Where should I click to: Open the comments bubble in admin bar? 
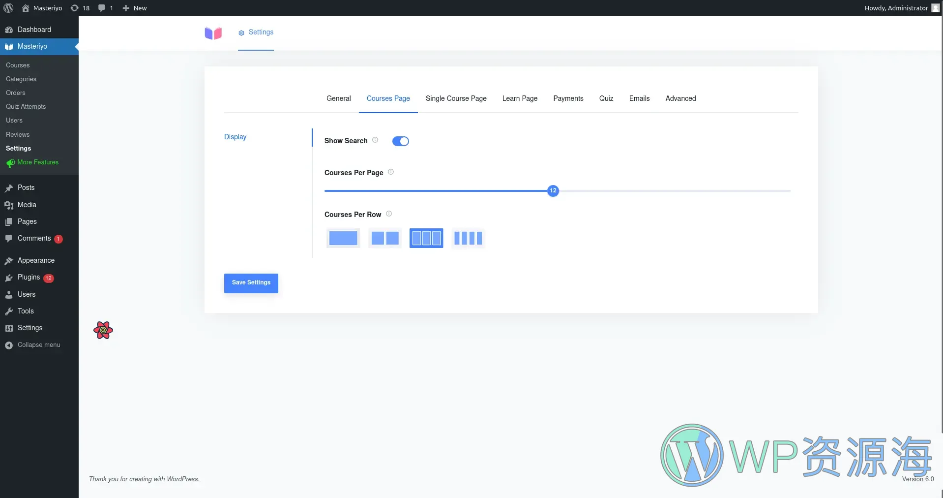pos(105,8)
